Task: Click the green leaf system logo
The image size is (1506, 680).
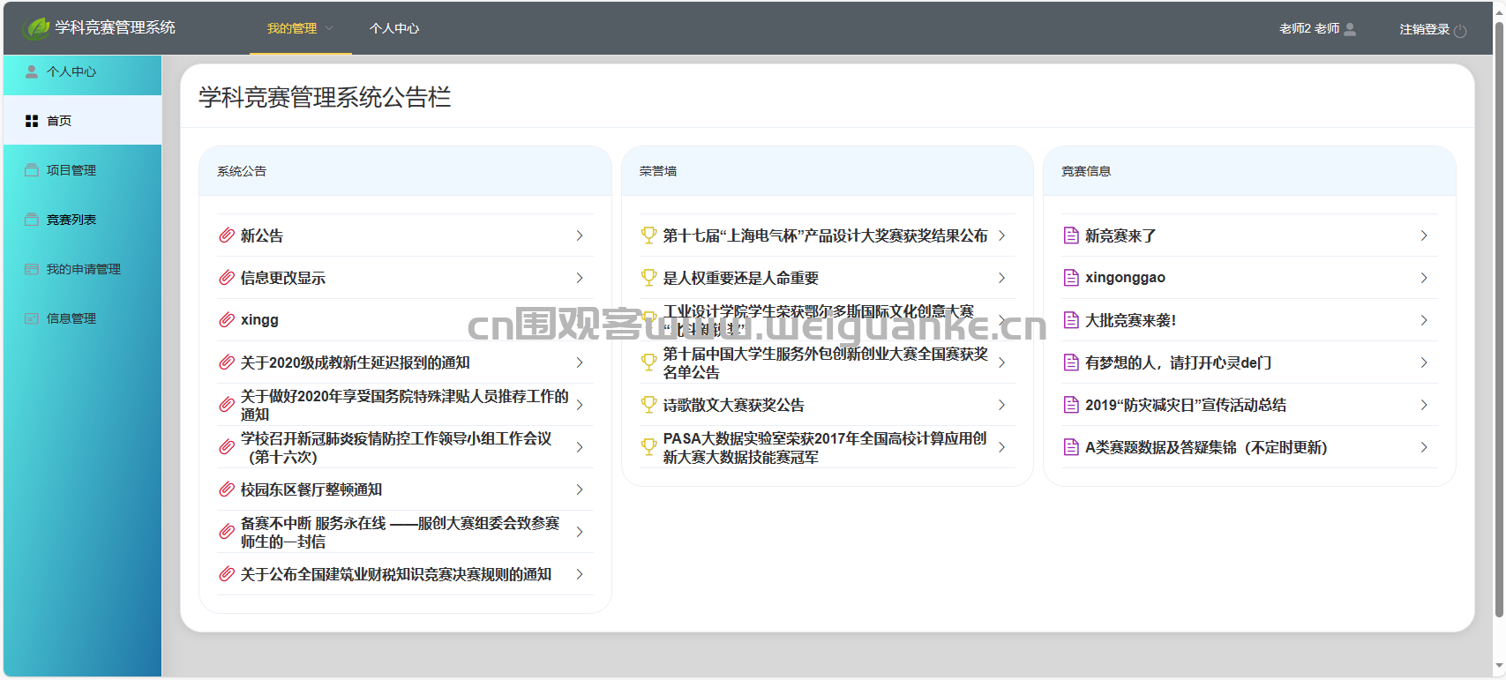Action: click(x=36, y=28)
